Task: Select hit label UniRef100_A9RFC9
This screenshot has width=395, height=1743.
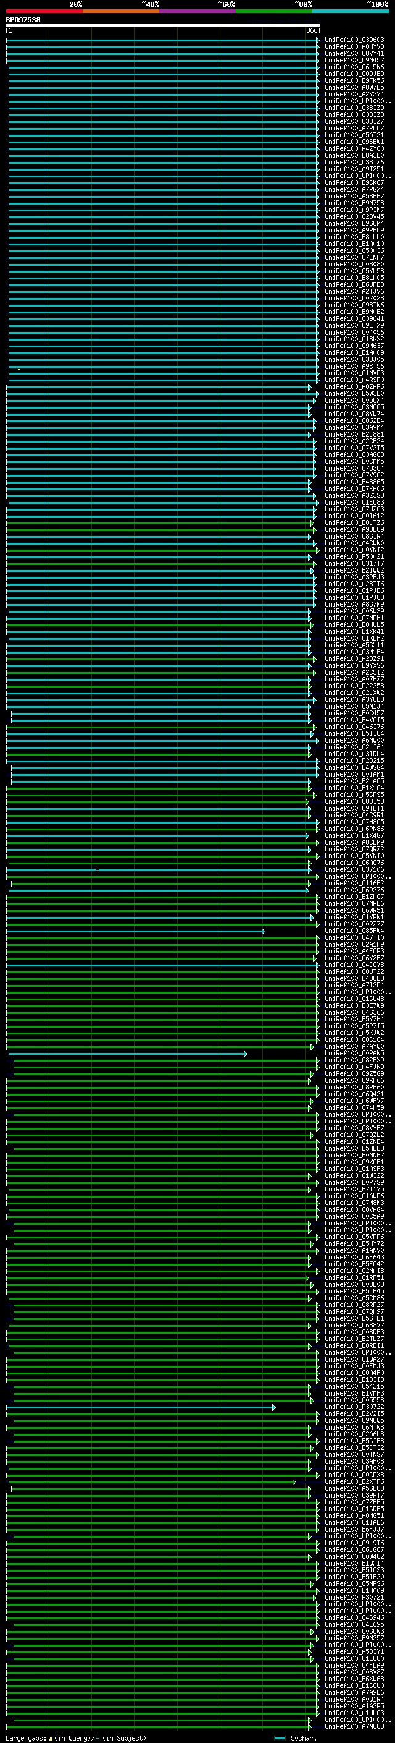Action: (x=354, y=231)
